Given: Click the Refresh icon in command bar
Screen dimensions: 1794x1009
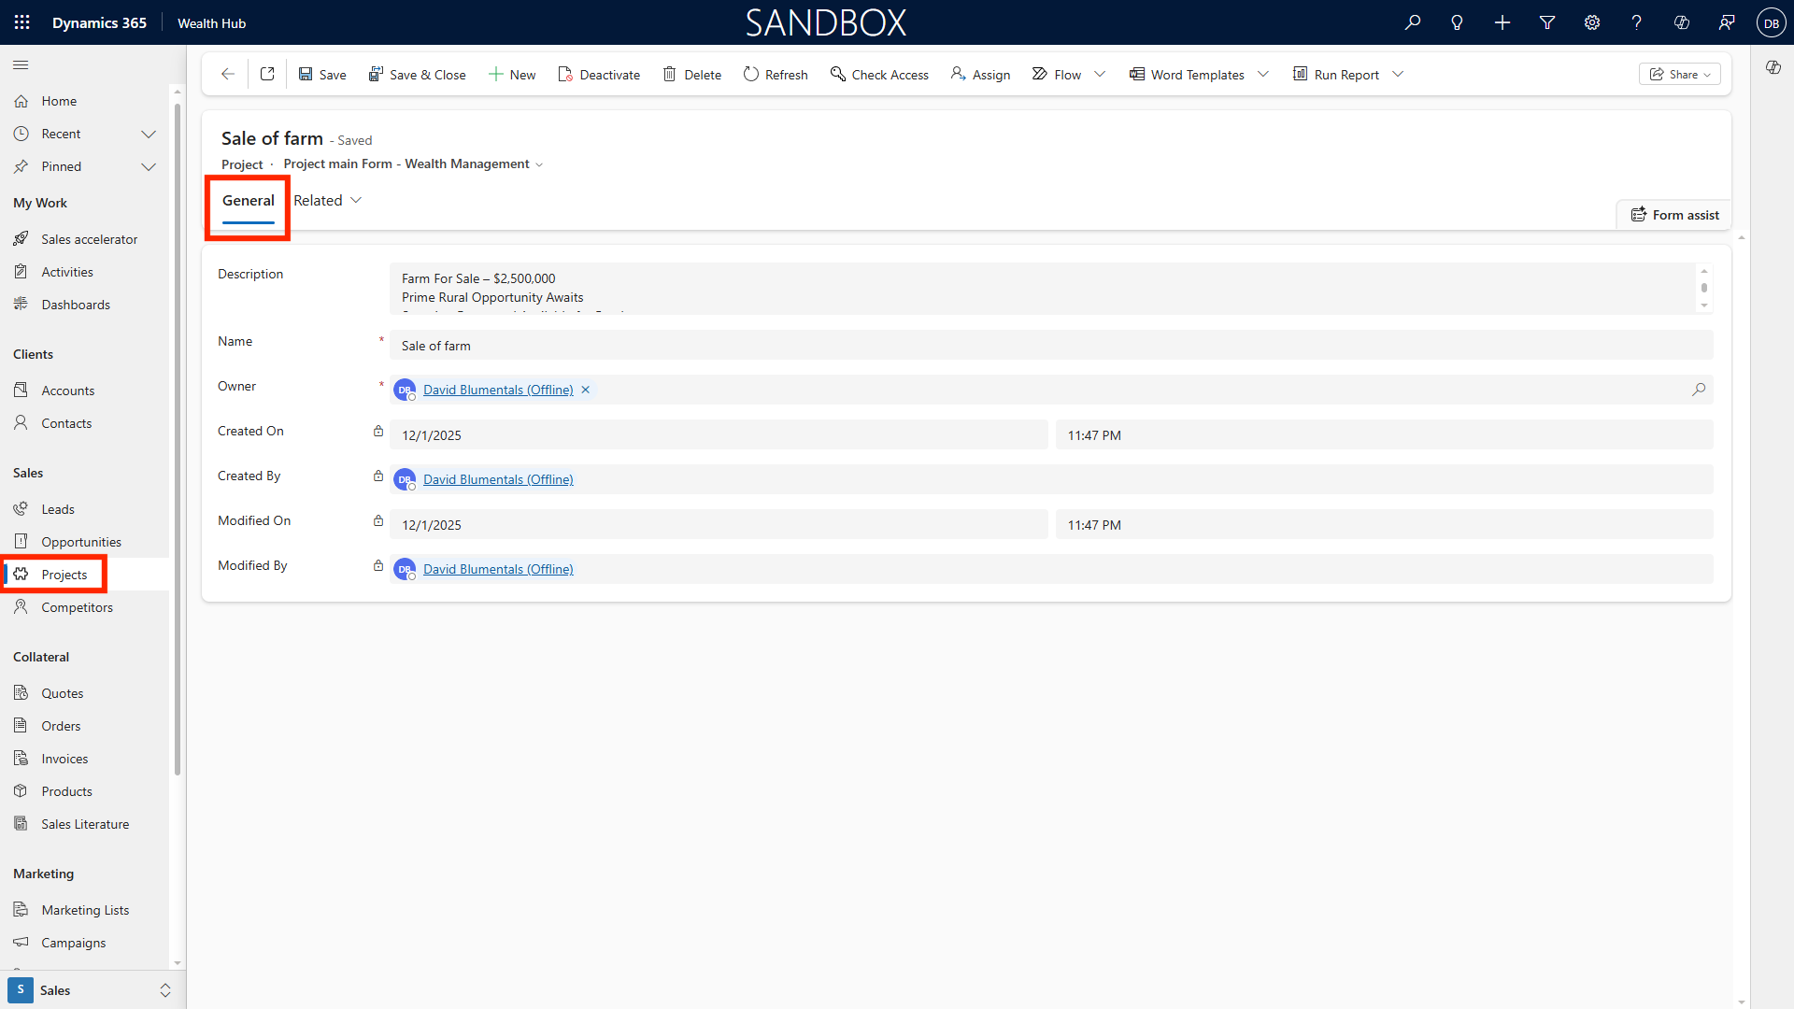Looking at the screenshot, I should pyautogui.click(x=751, y=74).
